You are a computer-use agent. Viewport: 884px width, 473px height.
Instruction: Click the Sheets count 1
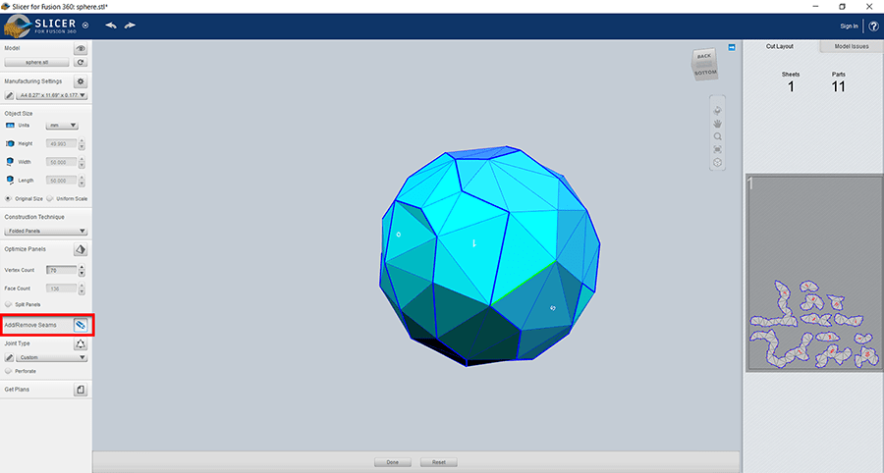791,86
